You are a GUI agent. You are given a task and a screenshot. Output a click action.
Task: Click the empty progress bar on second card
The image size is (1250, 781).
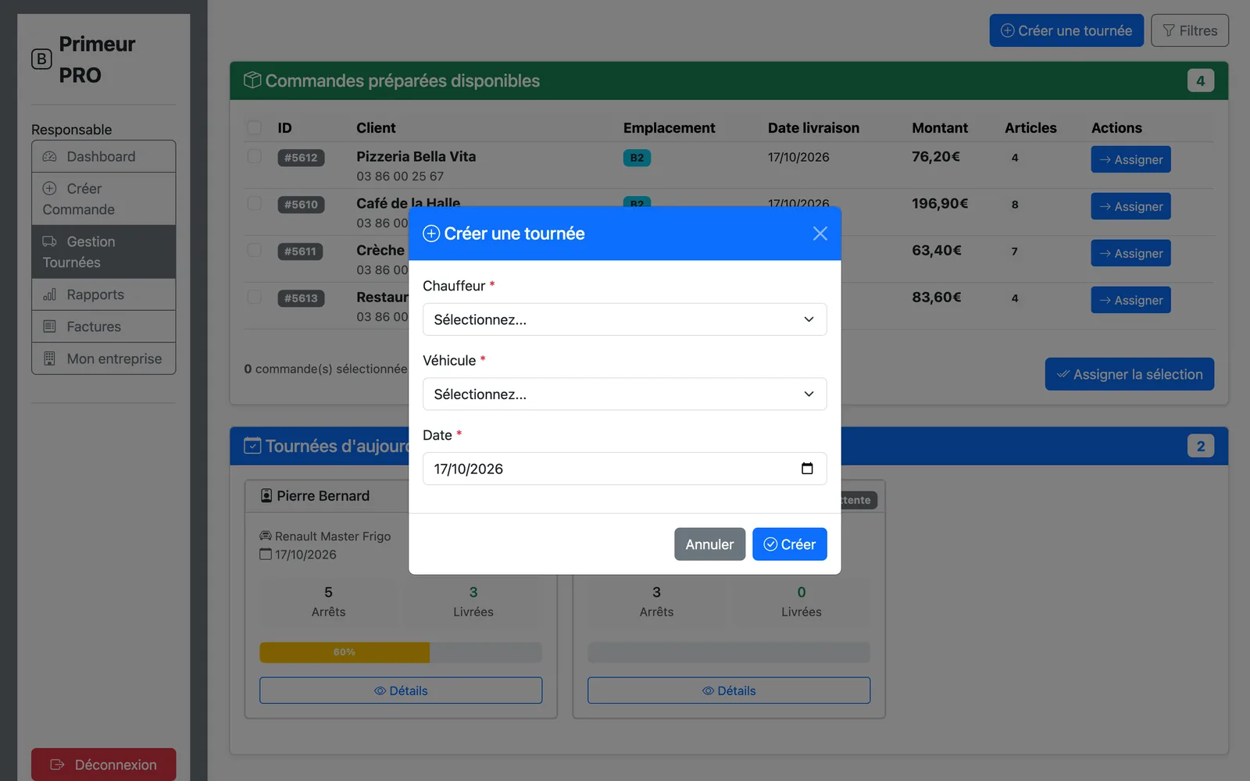(729, 652)
